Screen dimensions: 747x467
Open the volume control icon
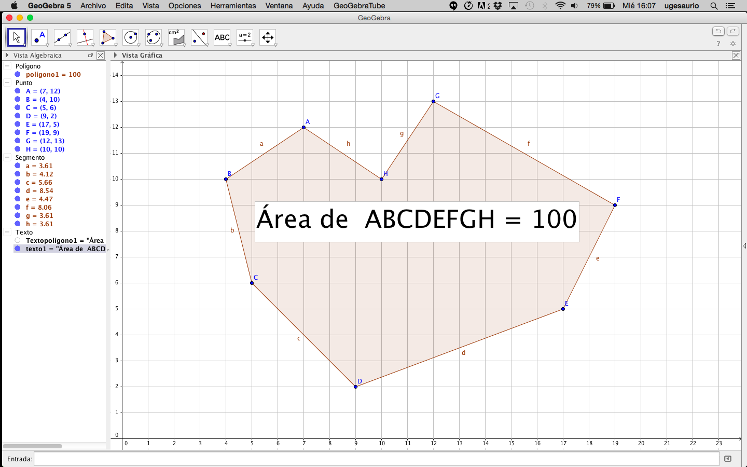point(574,6)
